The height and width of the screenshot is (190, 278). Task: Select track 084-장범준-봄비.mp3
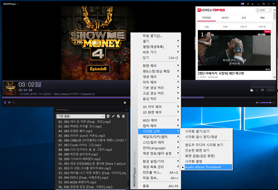(91, 131)
